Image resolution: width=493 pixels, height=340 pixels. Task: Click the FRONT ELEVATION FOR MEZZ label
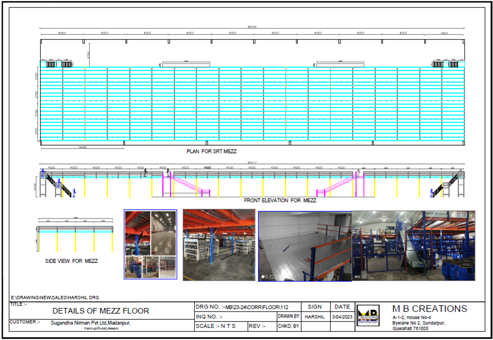(280, 201)
